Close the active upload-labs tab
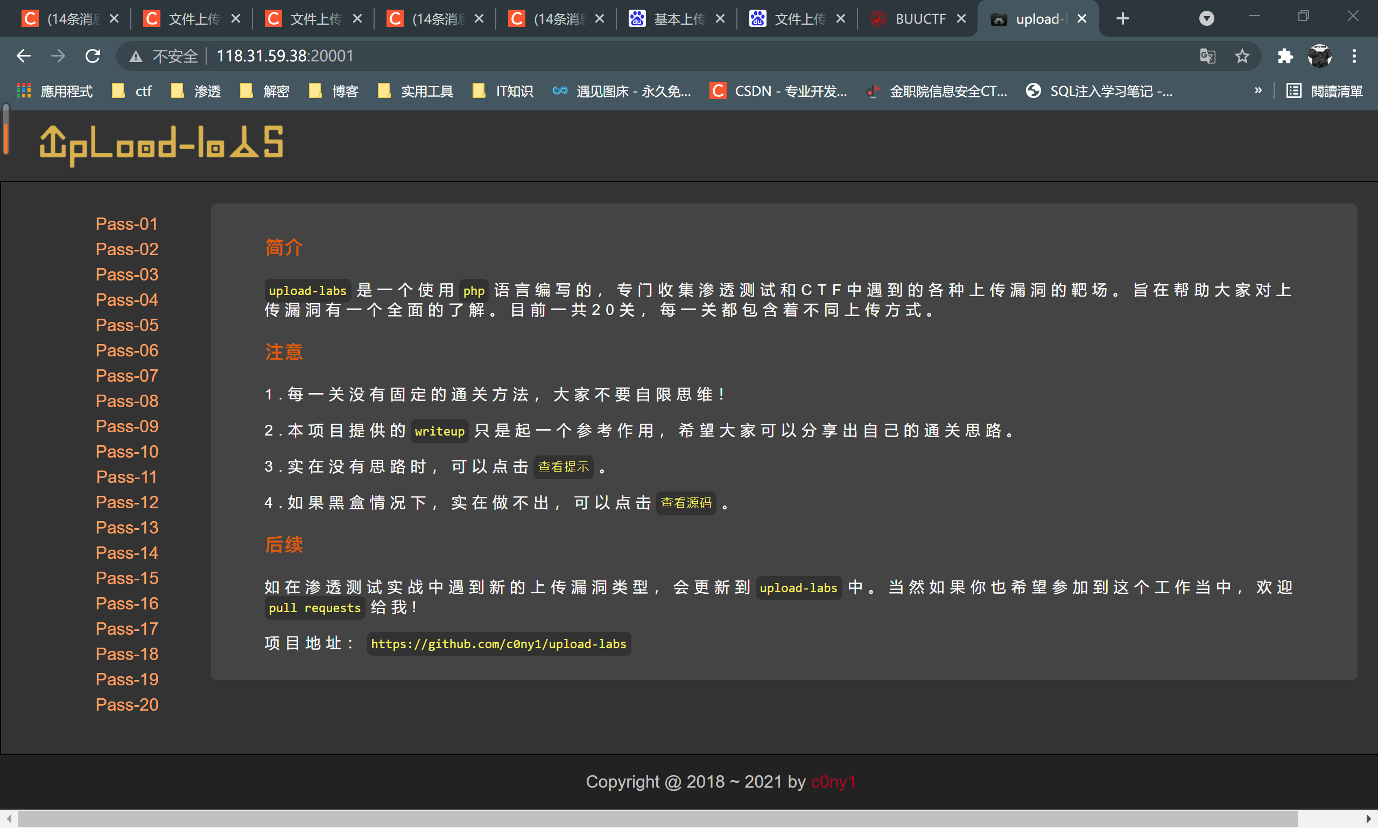The width and height of the screenshot is (1378, 828). [1082, 19]
